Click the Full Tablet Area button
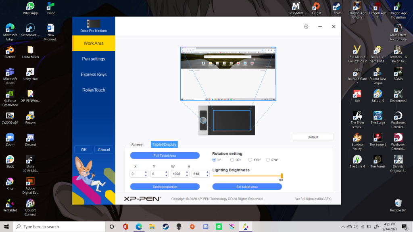Screen dimensions: 413x232 (165, 155)
